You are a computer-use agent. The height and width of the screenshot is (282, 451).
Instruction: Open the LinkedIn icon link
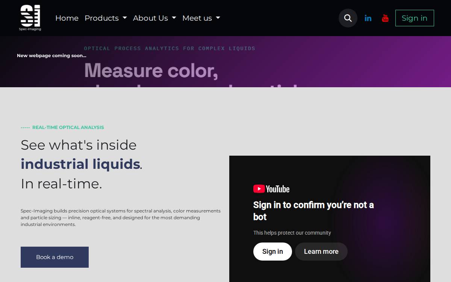point(368,18)
